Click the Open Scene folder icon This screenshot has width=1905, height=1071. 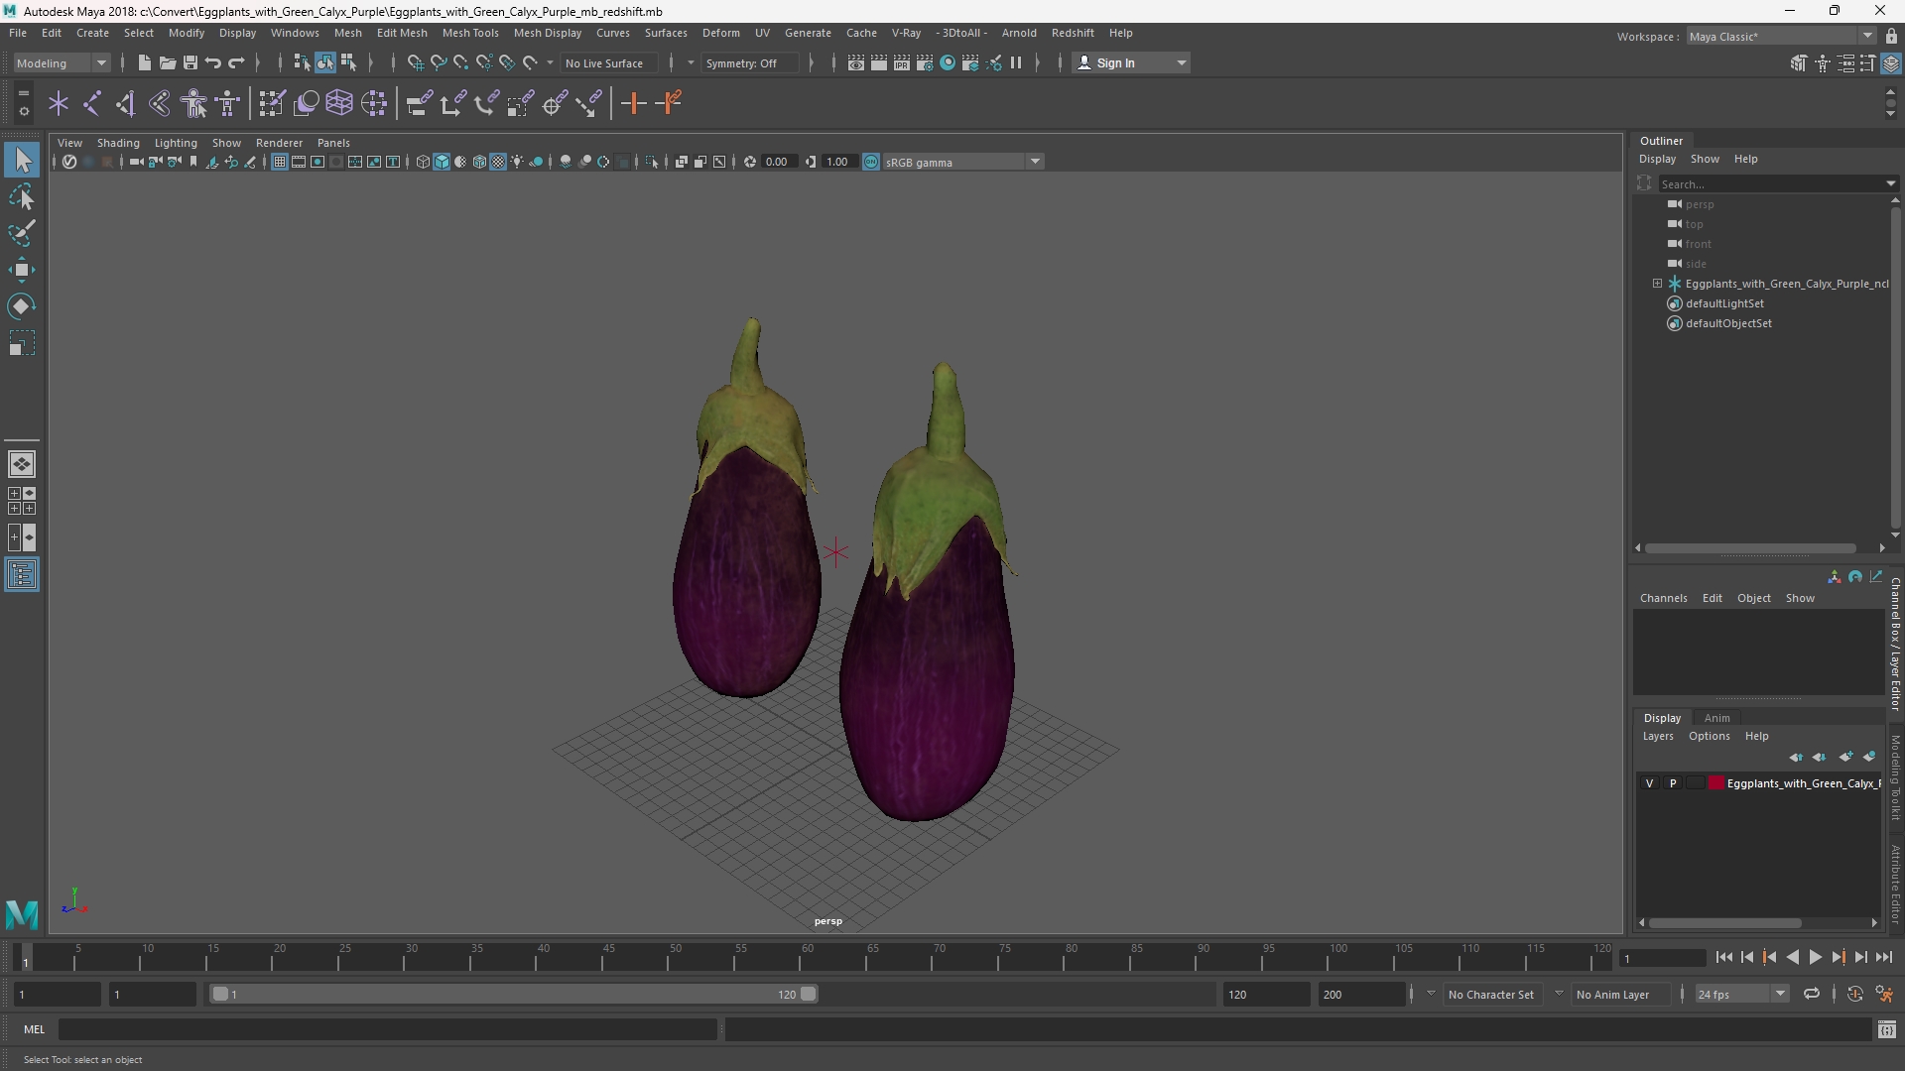168,62
